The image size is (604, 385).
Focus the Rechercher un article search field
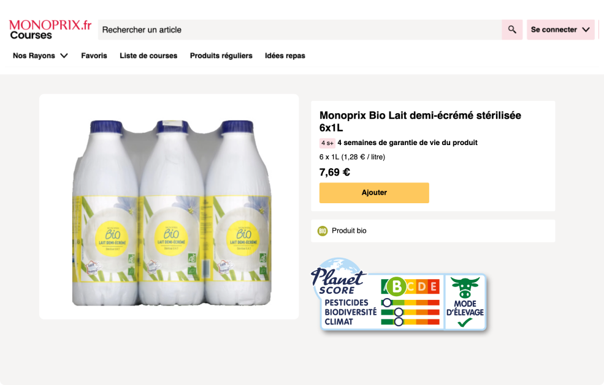299,29
